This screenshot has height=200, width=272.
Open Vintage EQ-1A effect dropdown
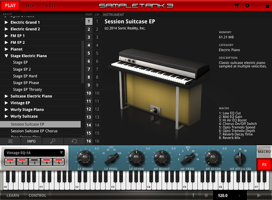34,153
